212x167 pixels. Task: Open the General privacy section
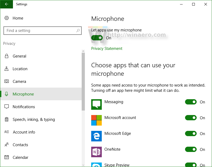click(x=41, y=56)
